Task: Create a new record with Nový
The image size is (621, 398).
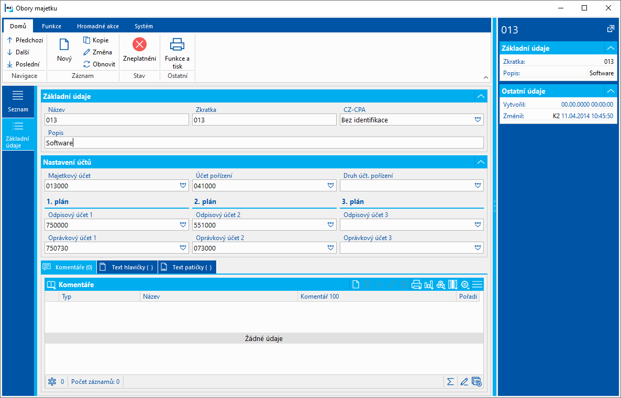Action: 64,50
